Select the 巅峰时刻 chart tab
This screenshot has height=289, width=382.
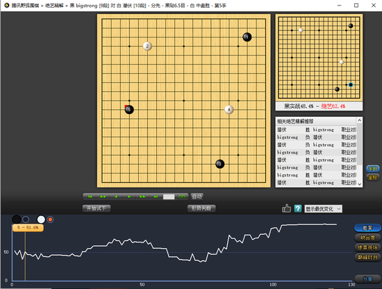(367, 257)
